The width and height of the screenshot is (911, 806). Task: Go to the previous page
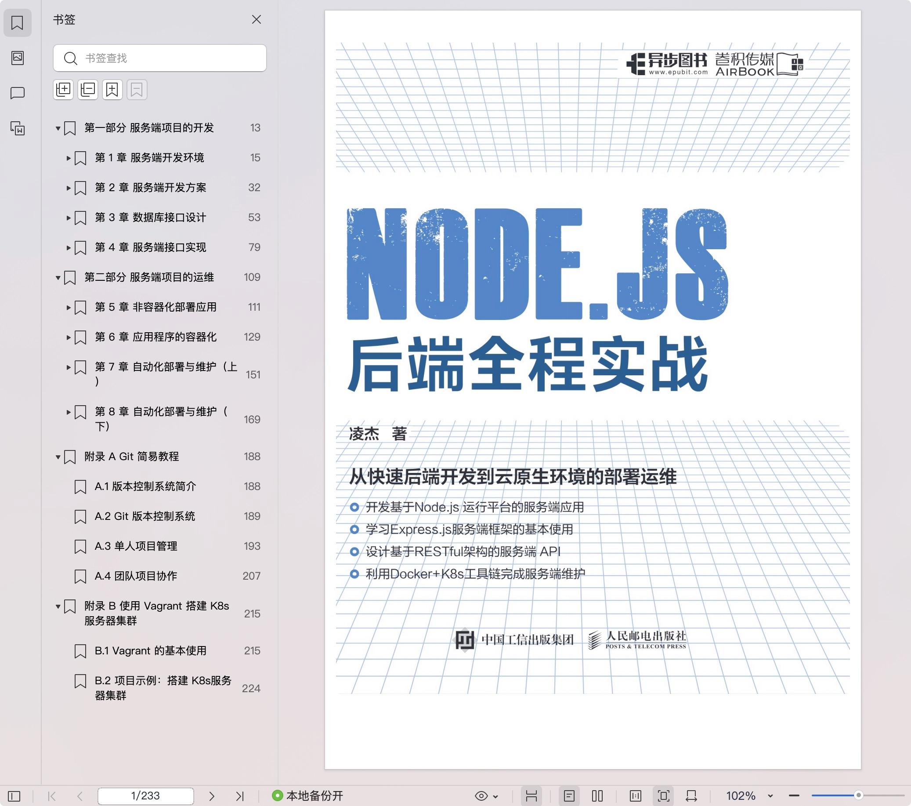80,796
